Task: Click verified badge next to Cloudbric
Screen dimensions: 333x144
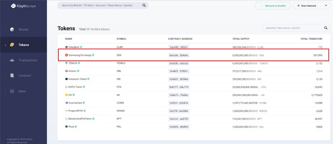Action: [81, 47]
